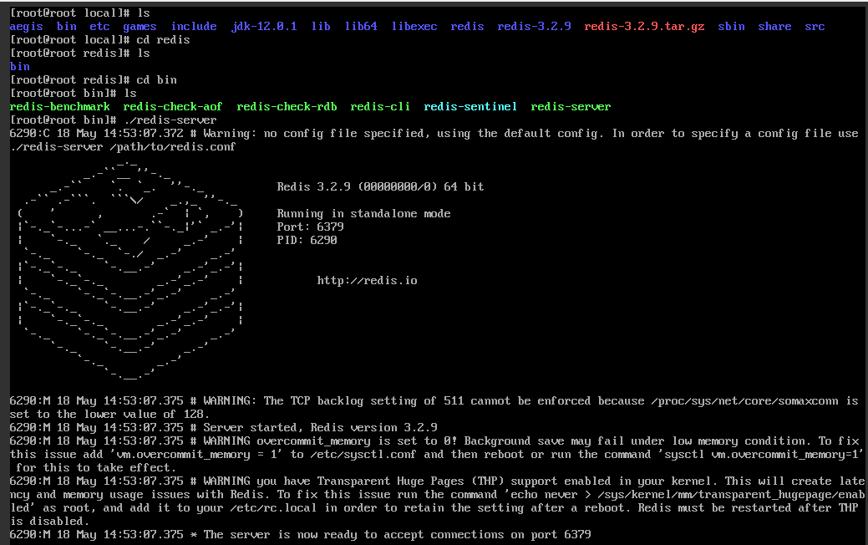
Task: Select the ready to accept connections line
Action: [x=300, y=534]
